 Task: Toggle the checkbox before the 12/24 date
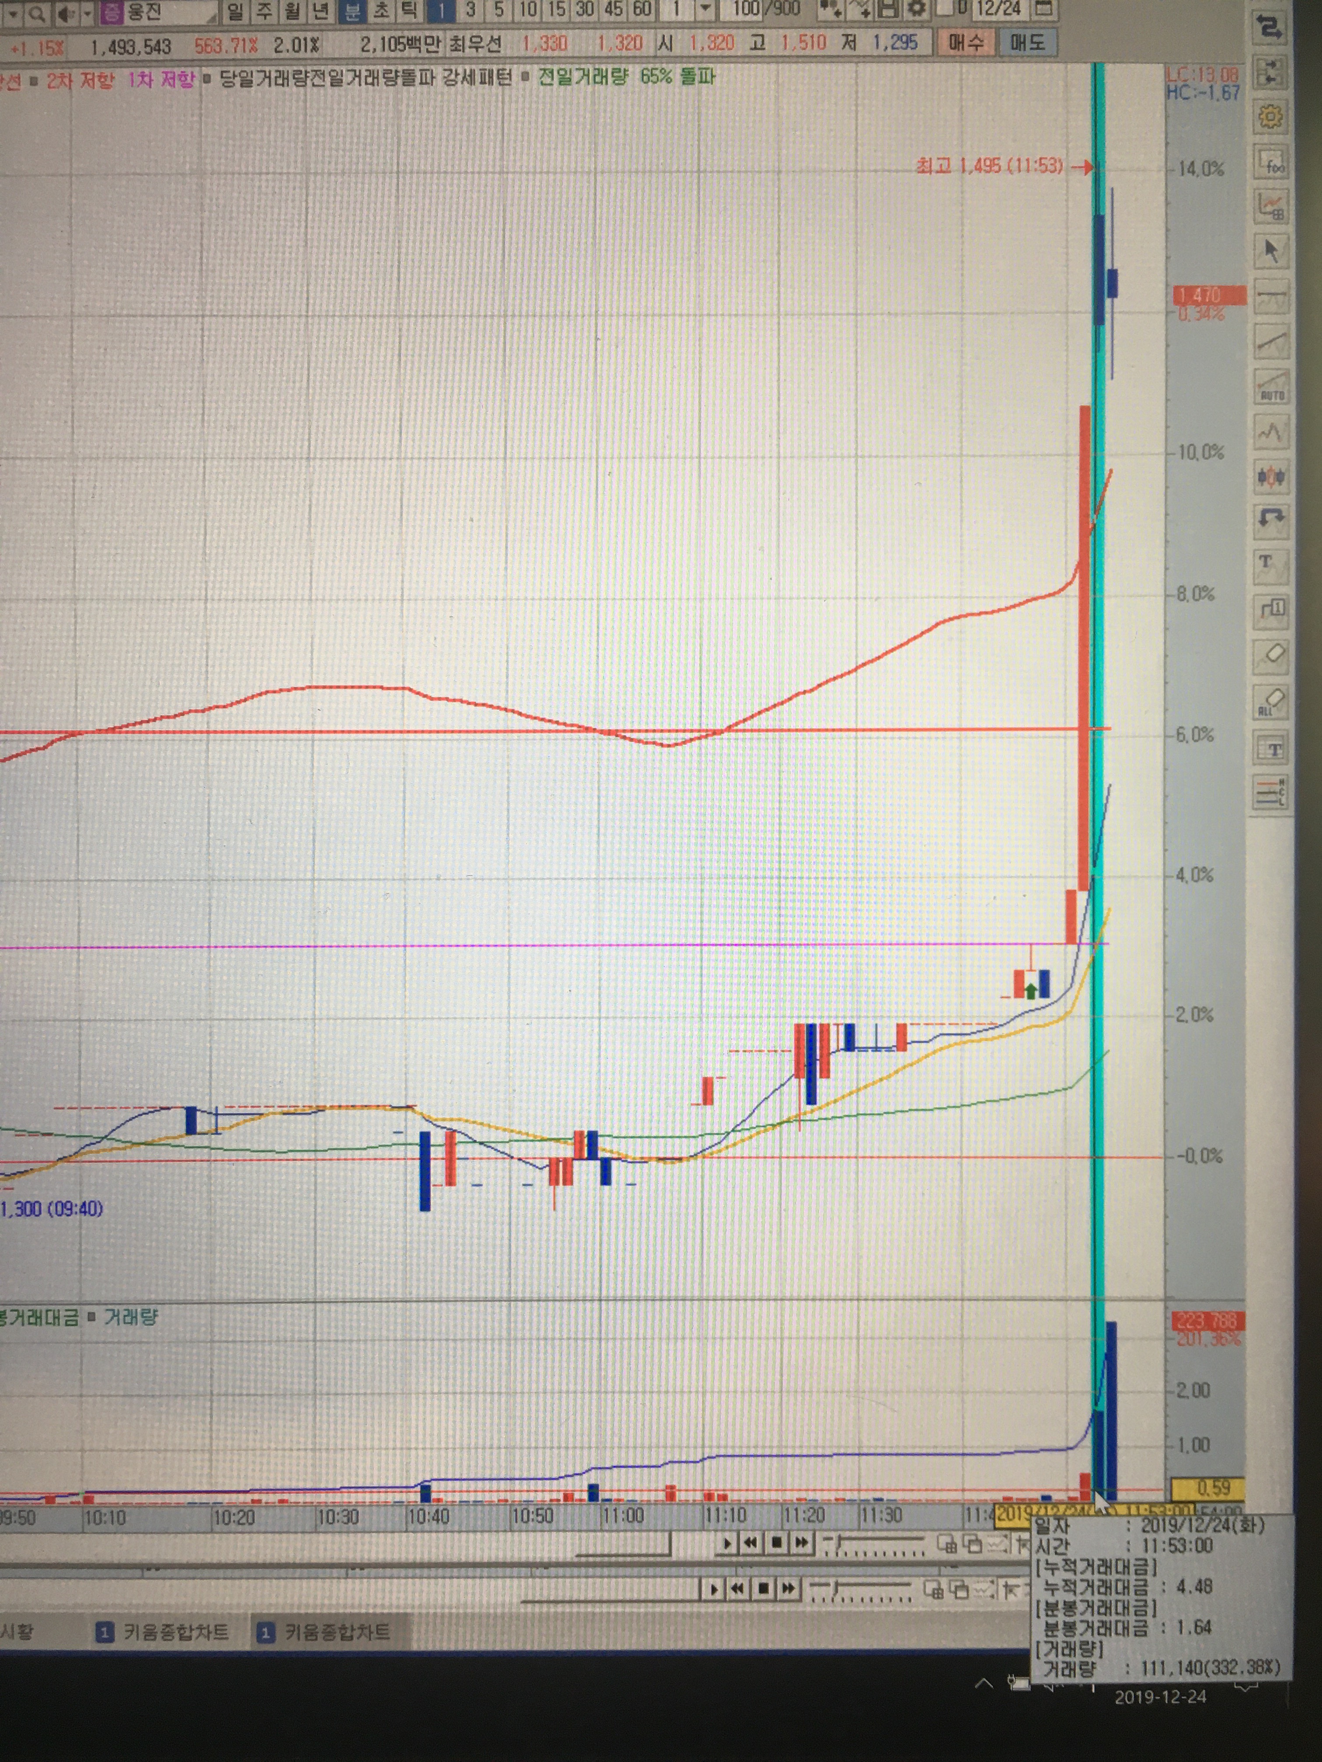pos(945,9)
